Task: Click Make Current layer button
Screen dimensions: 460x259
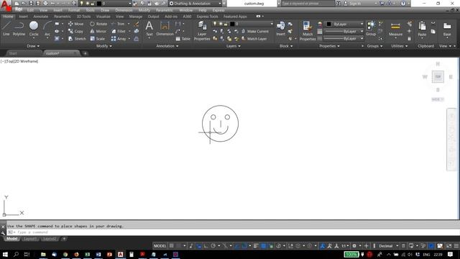Action: [255, 31]
